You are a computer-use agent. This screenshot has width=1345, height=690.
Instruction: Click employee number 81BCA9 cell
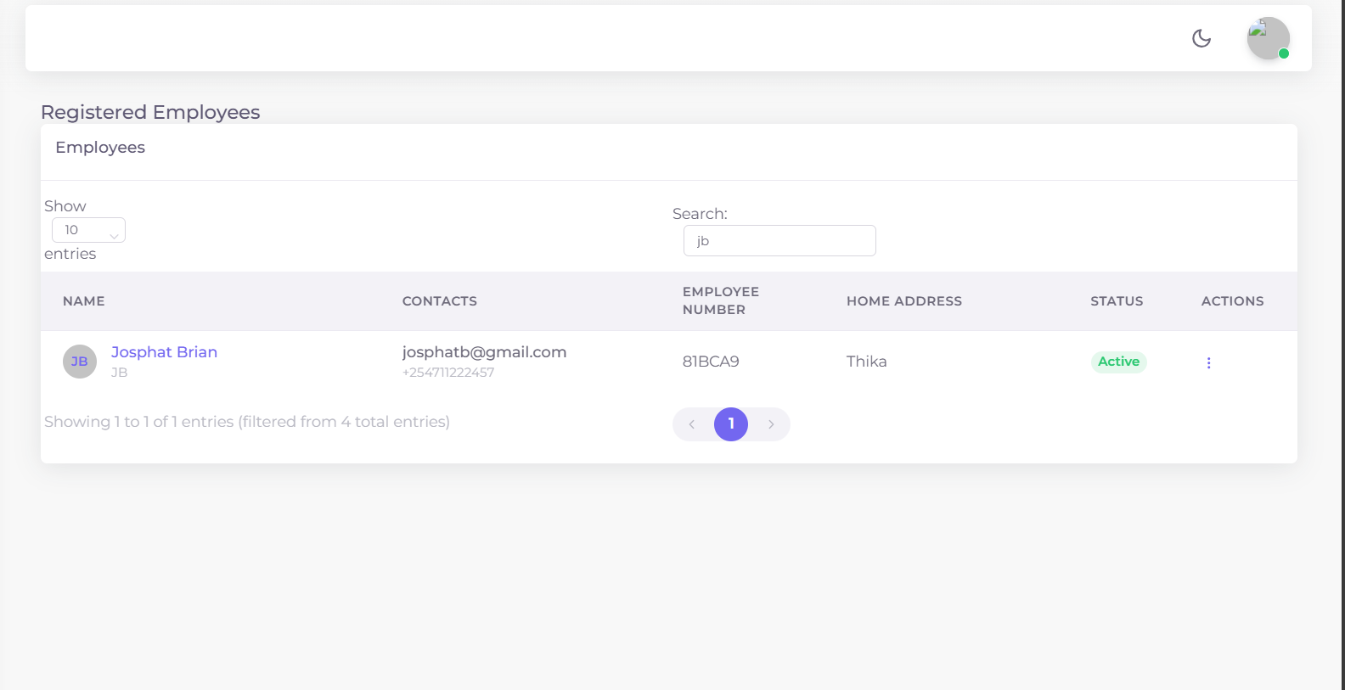point(711,362)
